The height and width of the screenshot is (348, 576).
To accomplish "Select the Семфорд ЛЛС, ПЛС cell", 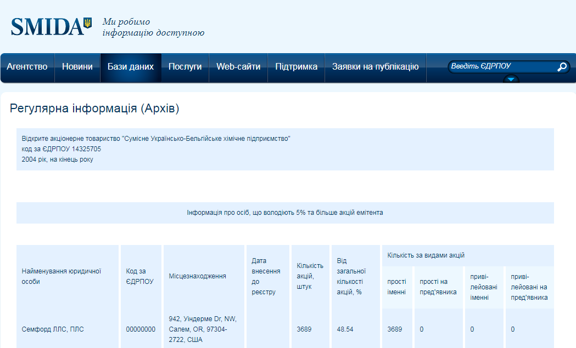I will [x=53, y=329].
